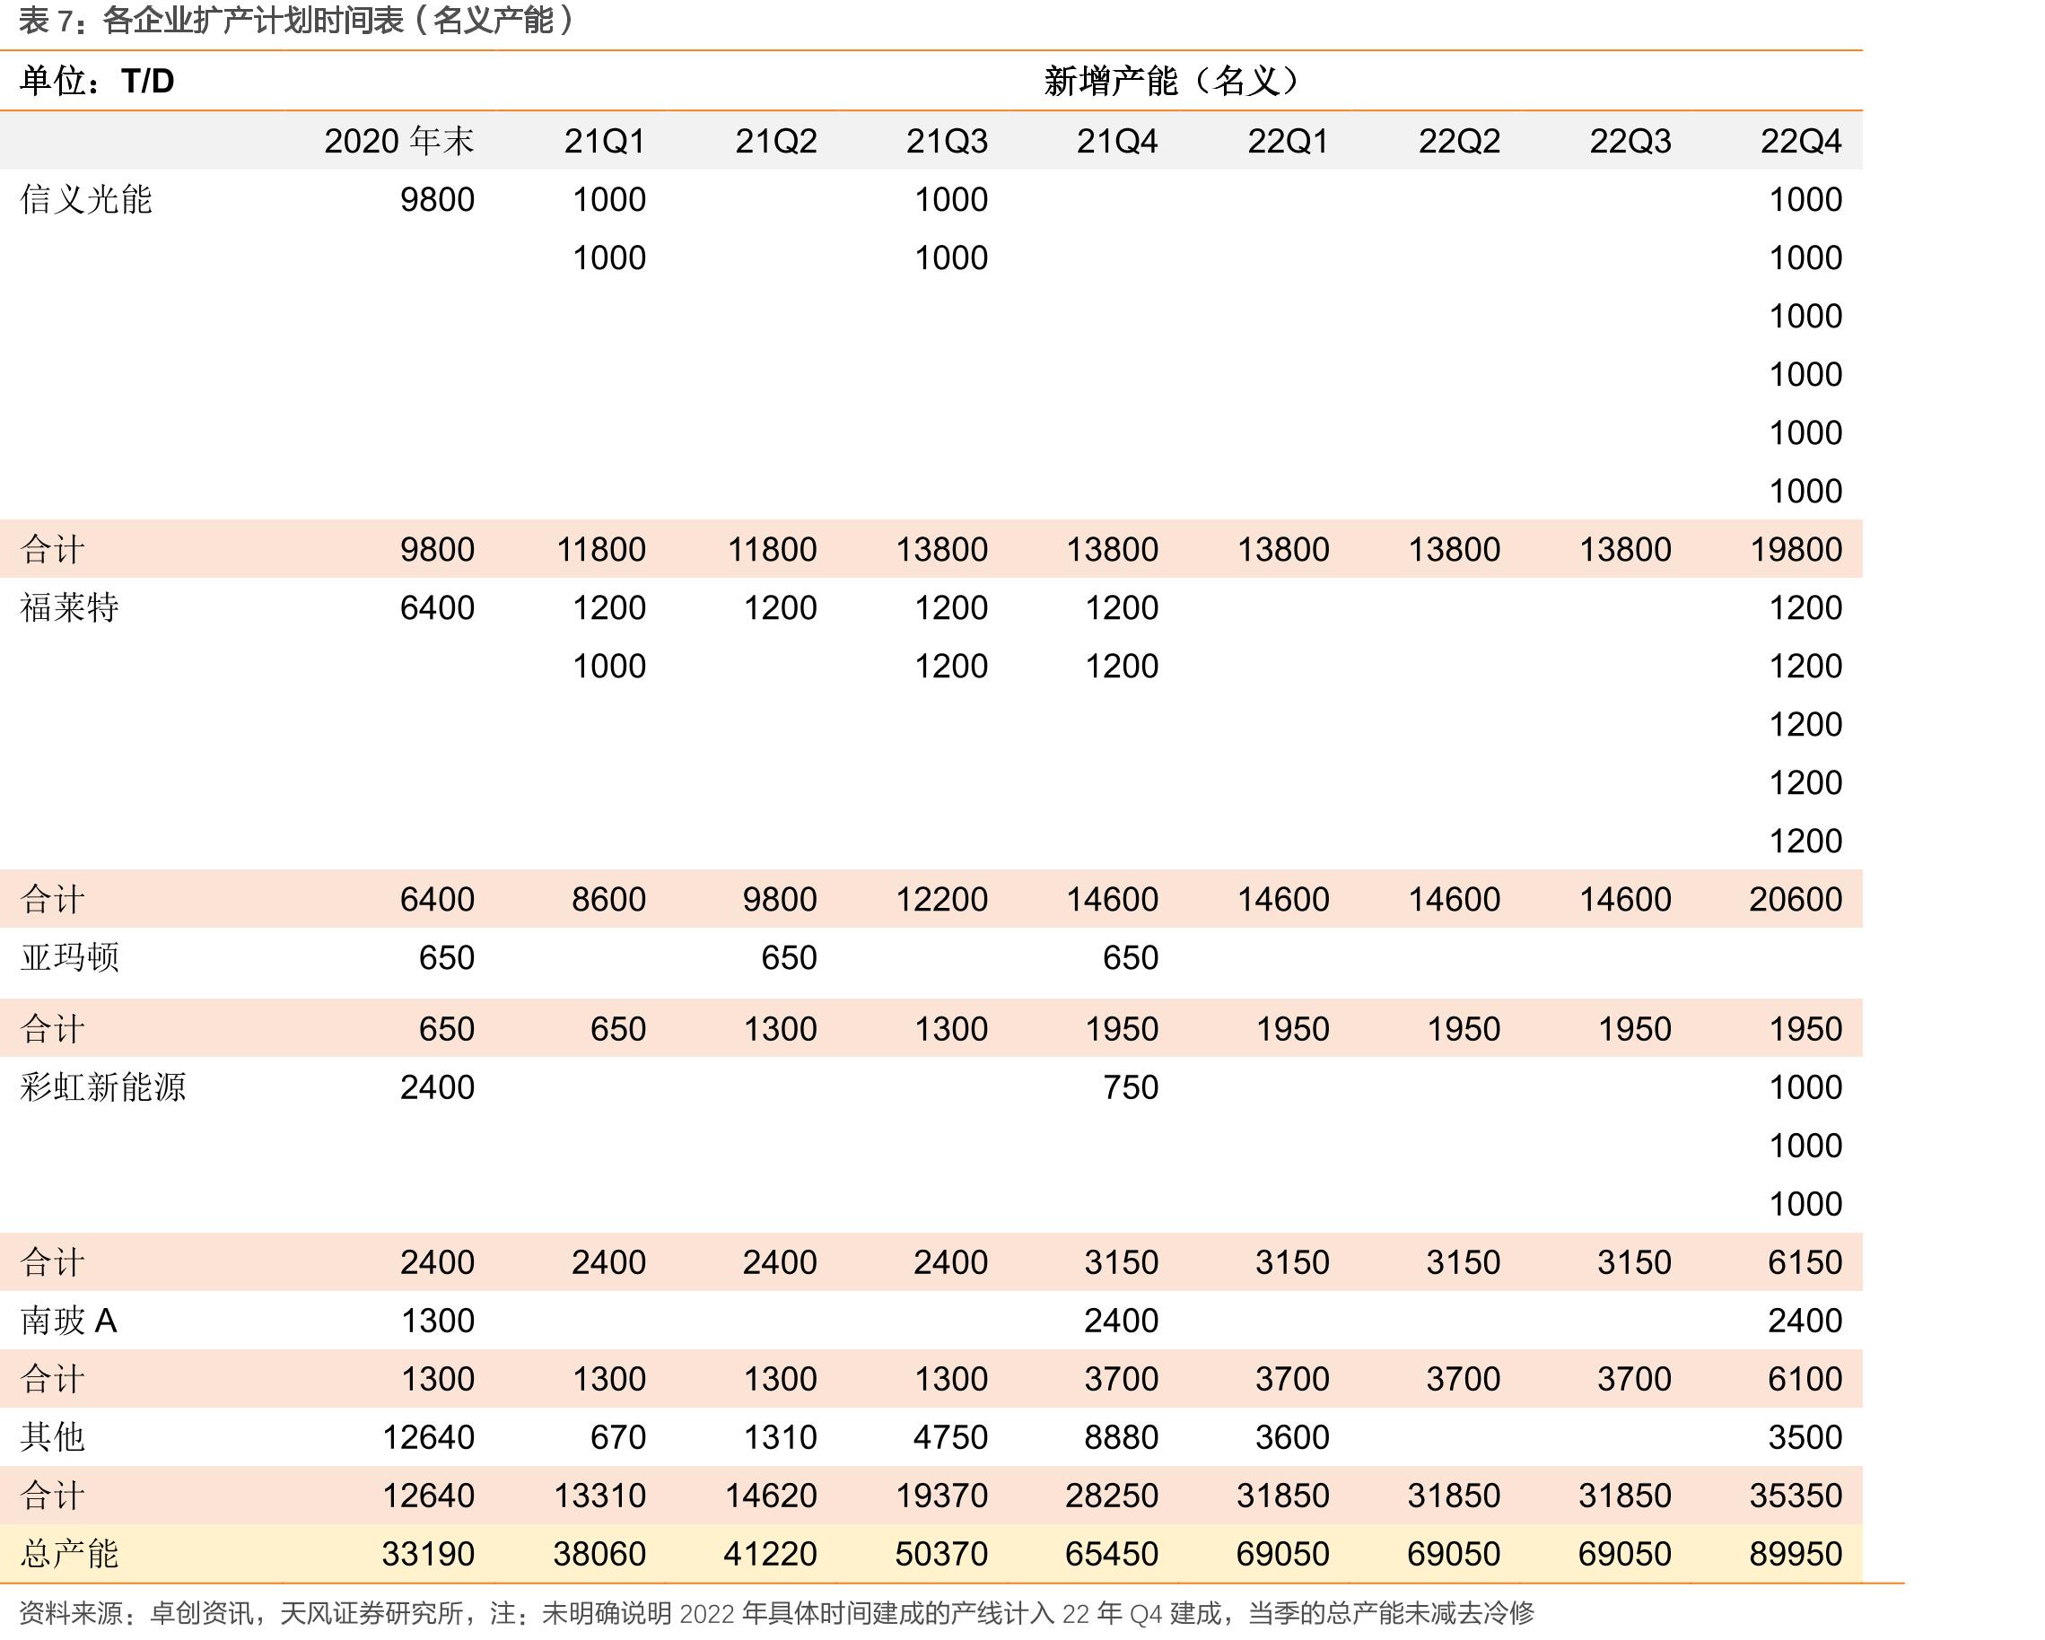This screenshot has width=2045, height=1640.
Task: Click the 21Q4 column header
Action: click(1116, 142)
